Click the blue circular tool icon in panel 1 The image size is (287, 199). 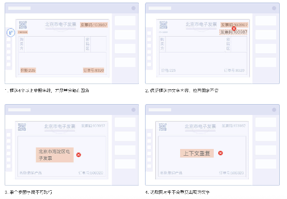[11, 32]
